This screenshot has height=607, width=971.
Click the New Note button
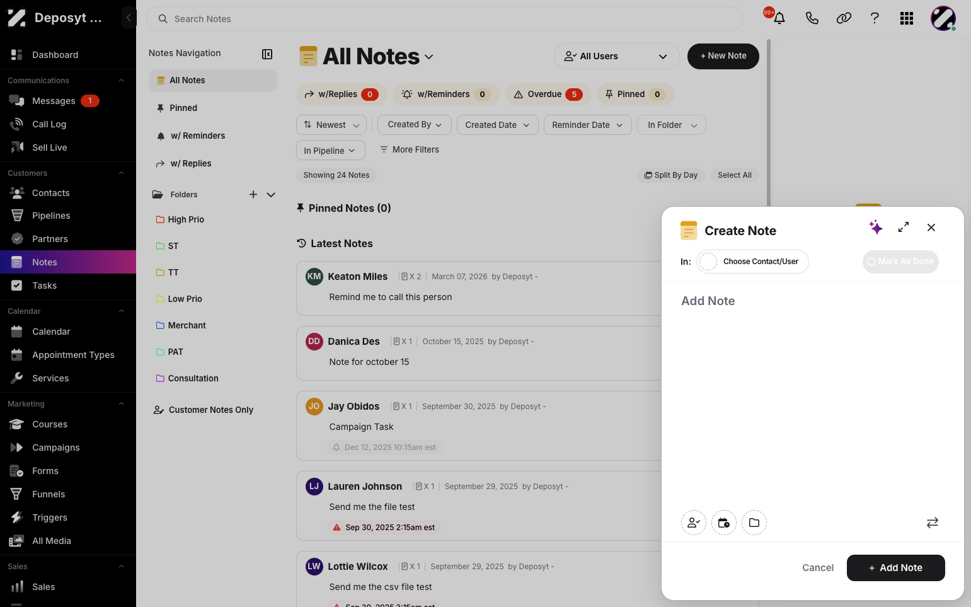(723, 56)
